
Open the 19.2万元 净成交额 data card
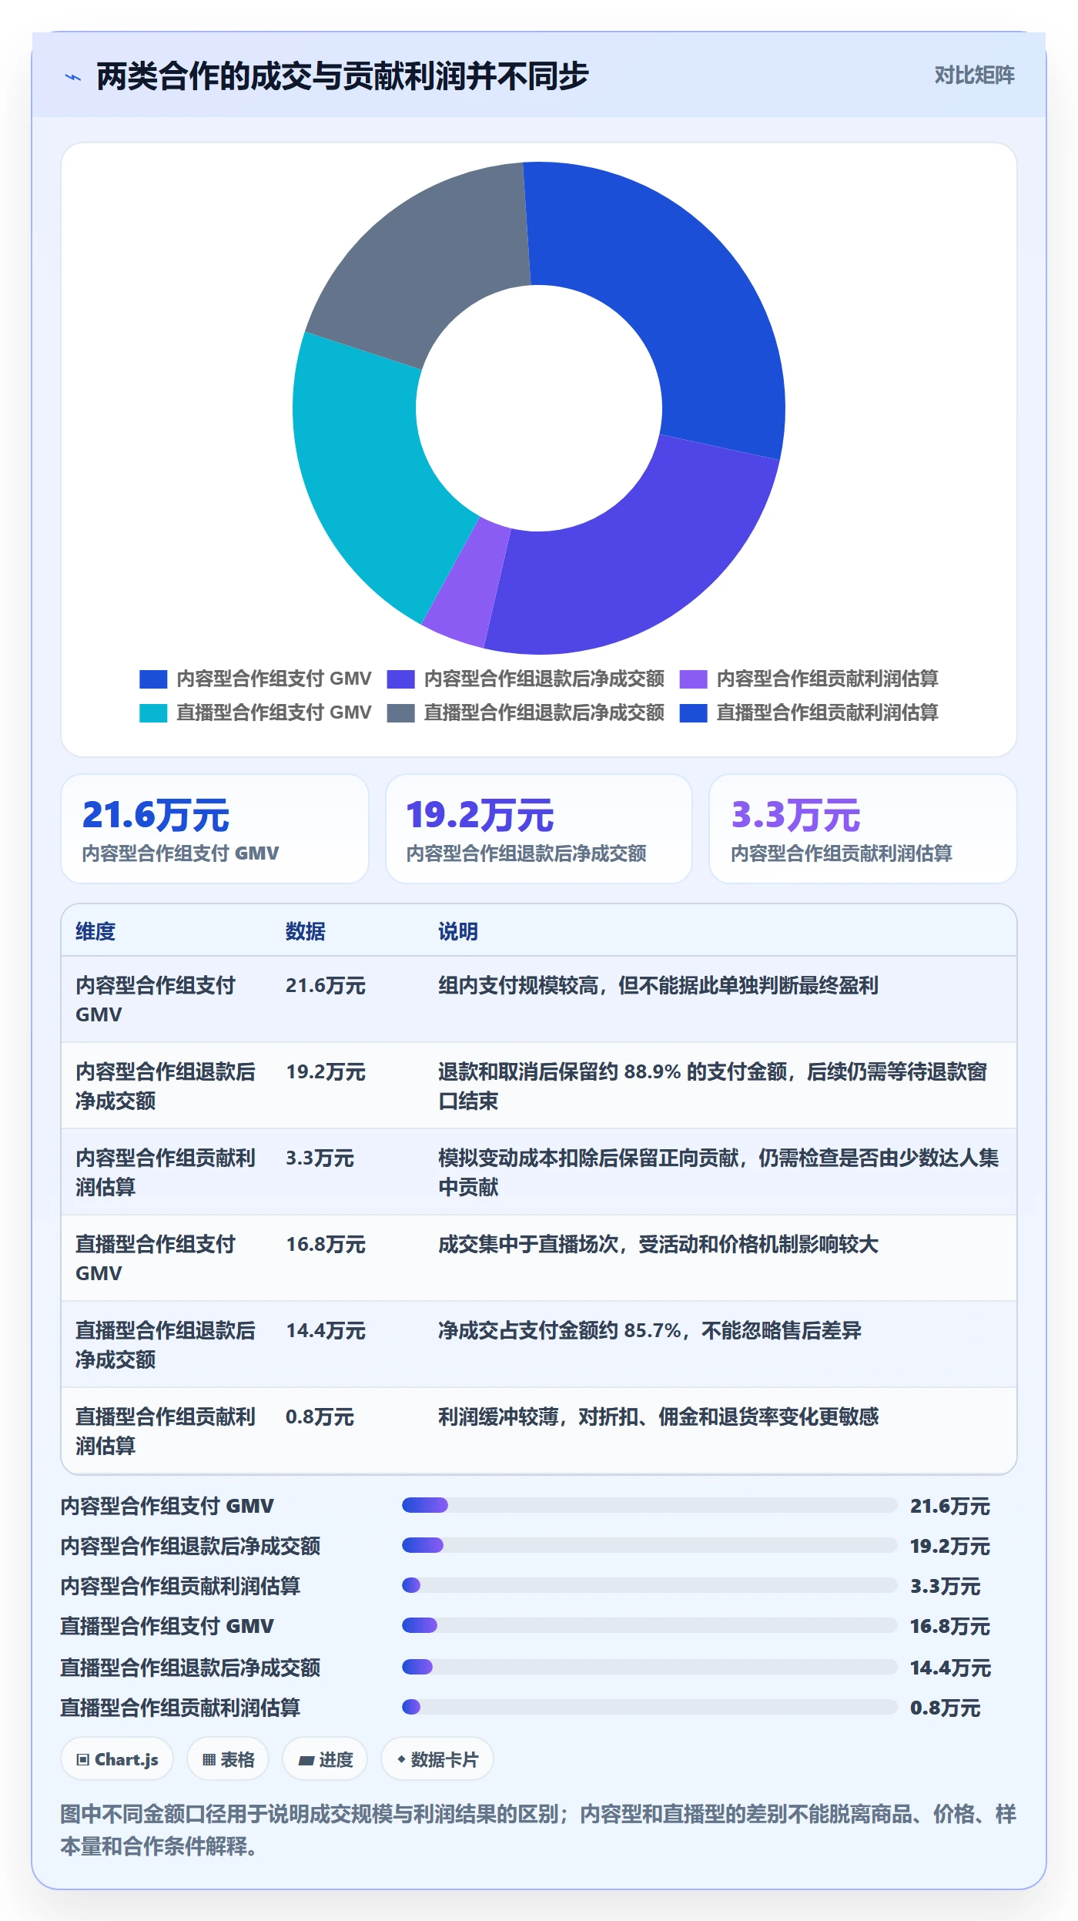tap(539, 829)
